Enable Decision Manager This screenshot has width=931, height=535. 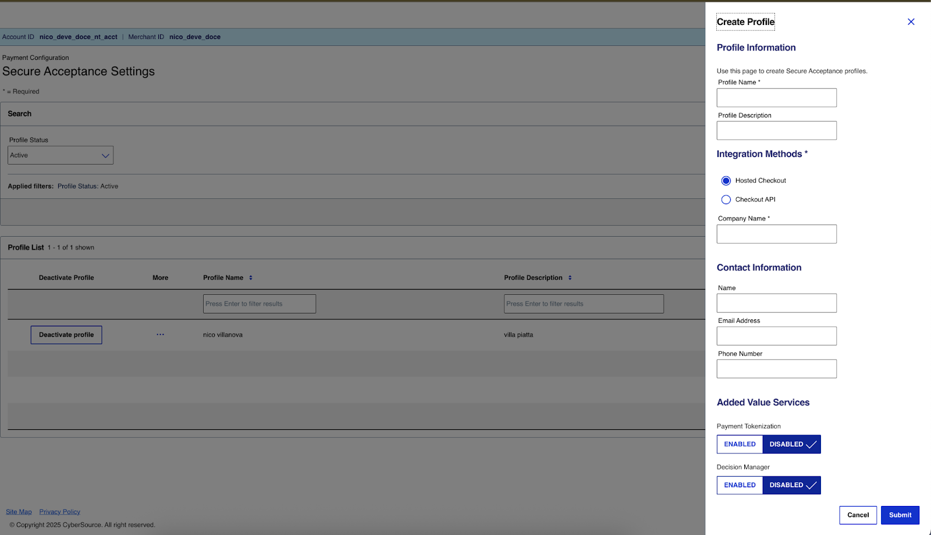[739, 484]
